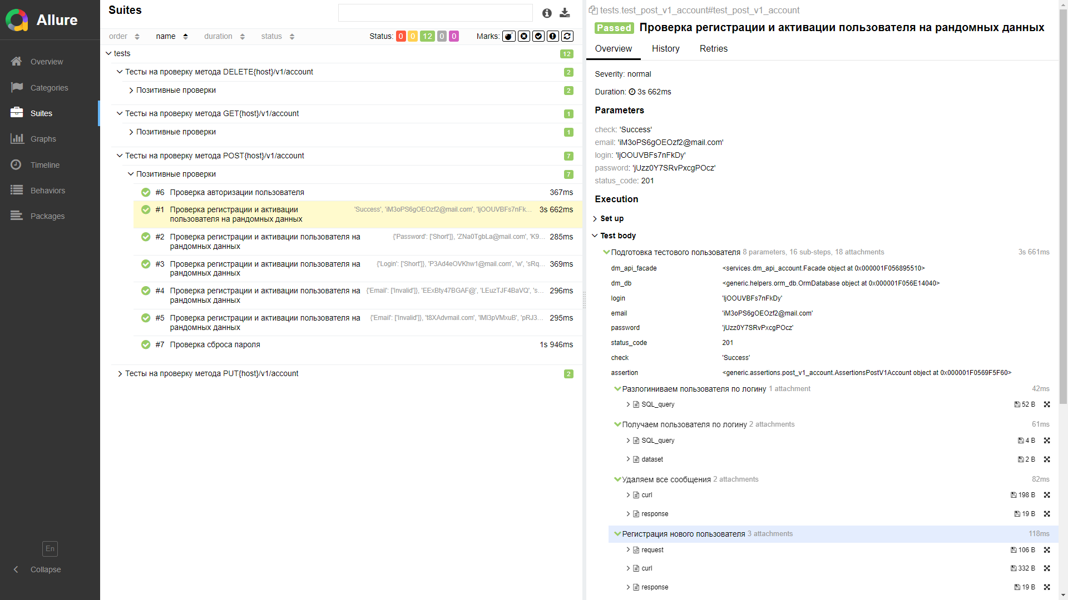Viewport: 1068px width, 600px height.
Task: Sort tests by name
Action: pos(172,36)
